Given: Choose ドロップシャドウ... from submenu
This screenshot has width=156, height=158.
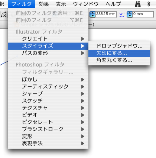Looking at the screenshot, I should click(119, 46).
